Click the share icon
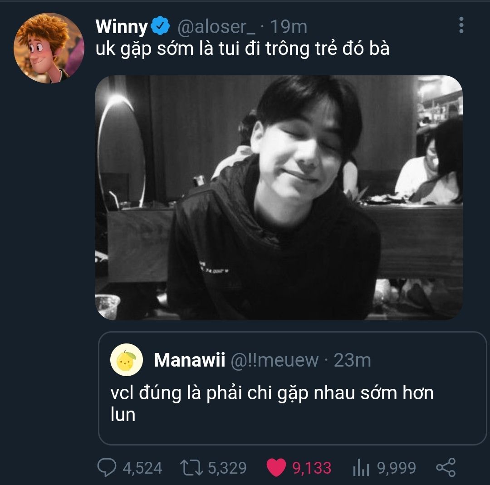490x485 pixels. [445, 468]
